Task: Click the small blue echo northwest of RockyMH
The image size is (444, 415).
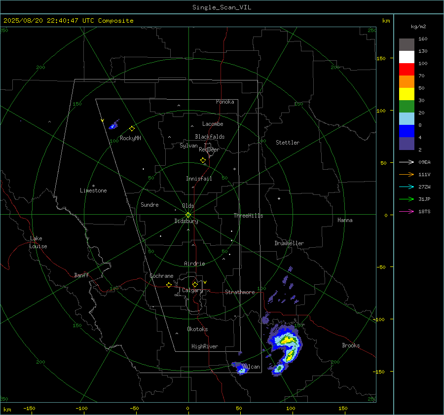Action: tap(113, 125)
